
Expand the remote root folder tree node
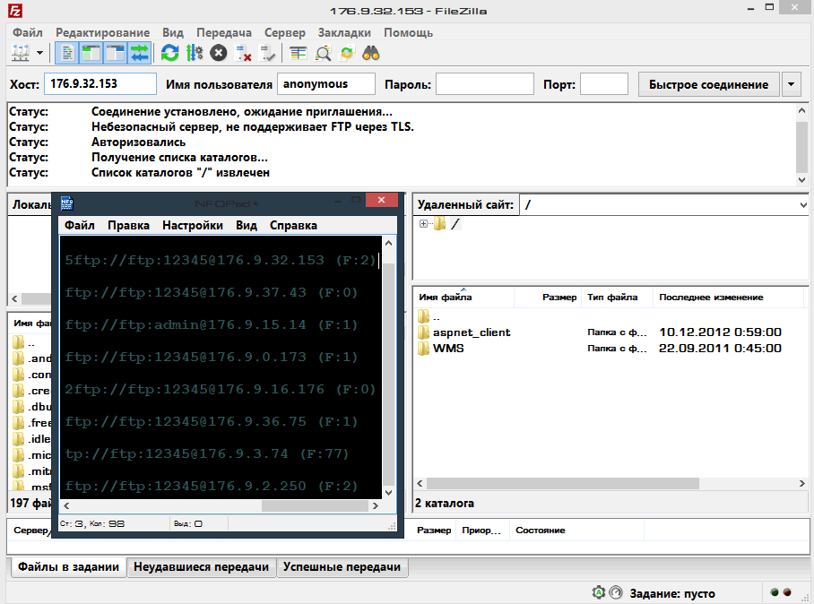coord(424,224)
